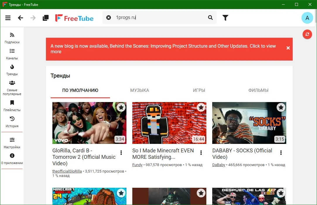Refresh trending with the red round button
The height and width of the screenshot is (205, 317).
point(307,34)
